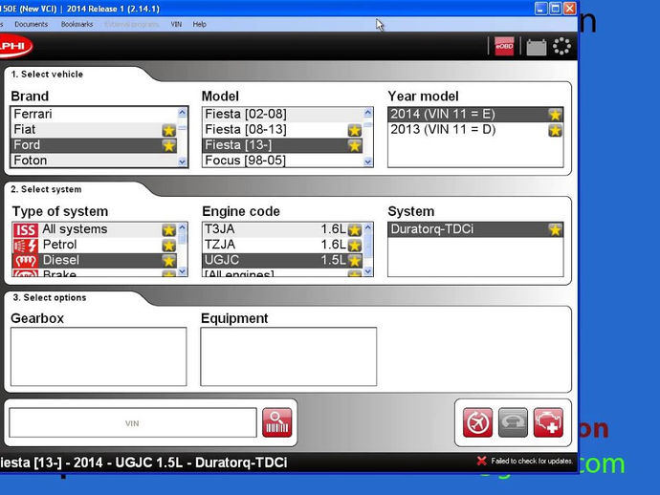Click the VIN input field
660x495 pixels.
point(133,422)
